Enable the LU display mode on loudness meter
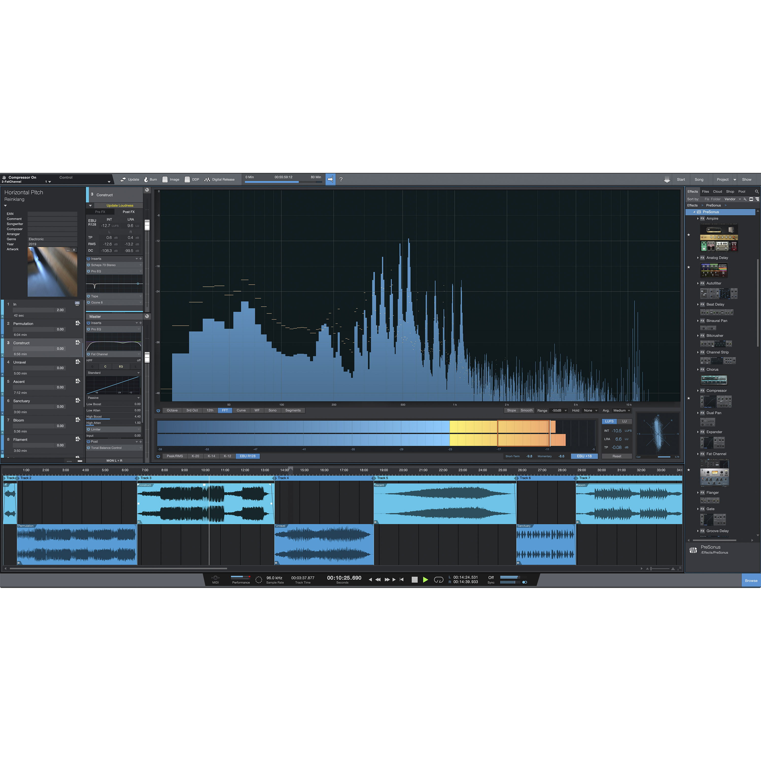761x761 pixels. [x=624, y=421]
